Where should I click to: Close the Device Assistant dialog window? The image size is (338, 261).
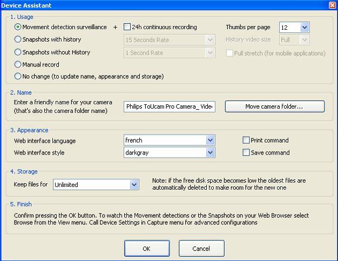tap(332, 5)
